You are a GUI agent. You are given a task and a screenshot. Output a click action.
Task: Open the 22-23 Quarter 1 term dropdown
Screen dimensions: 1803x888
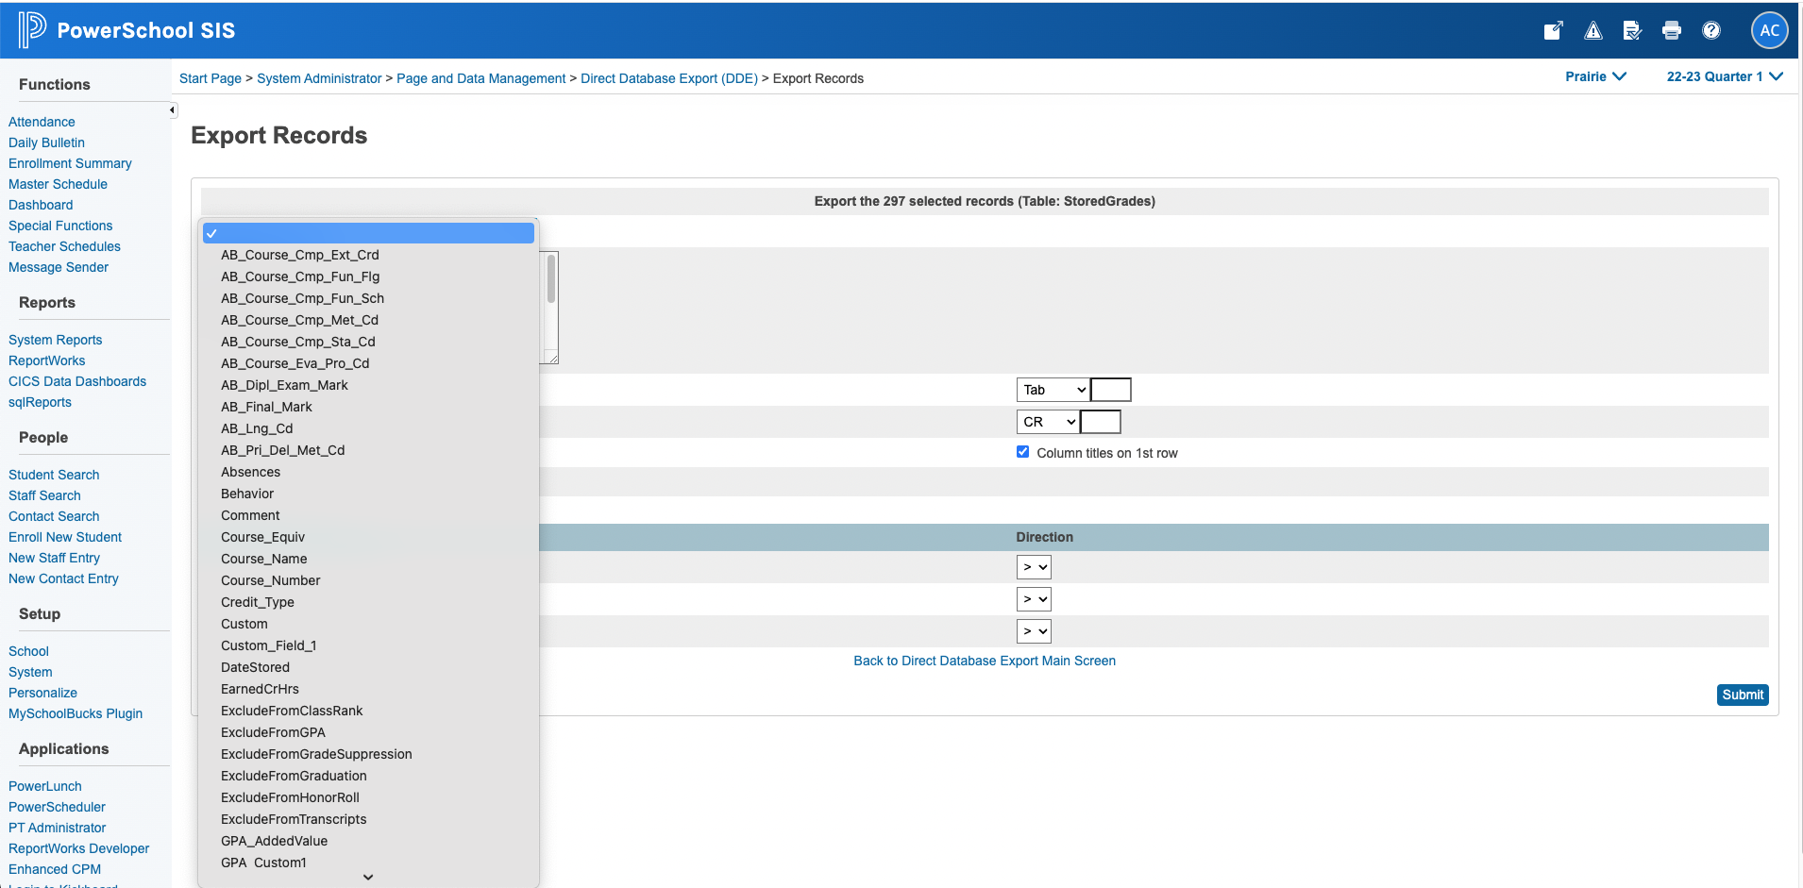[1725, 76]
